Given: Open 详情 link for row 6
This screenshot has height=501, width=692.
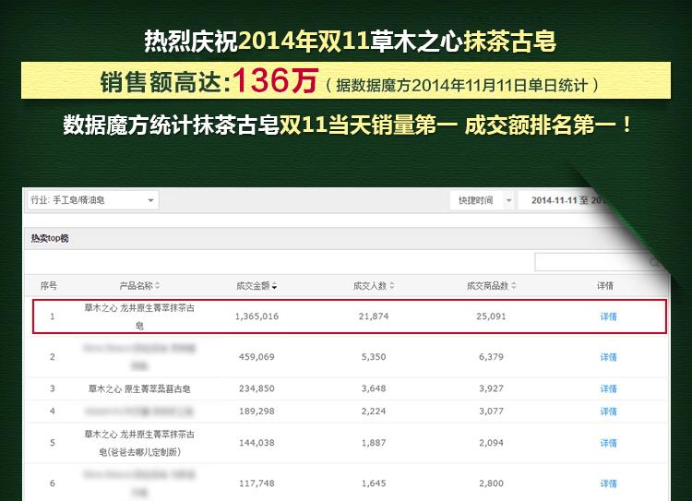Looking at the screenshot, I should pyautogui.click(x=609, y=483).
